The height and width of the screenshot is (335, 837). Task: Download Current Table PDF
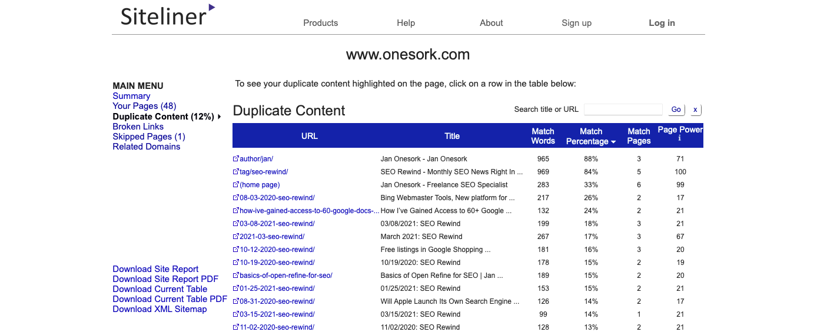[170, 299]
